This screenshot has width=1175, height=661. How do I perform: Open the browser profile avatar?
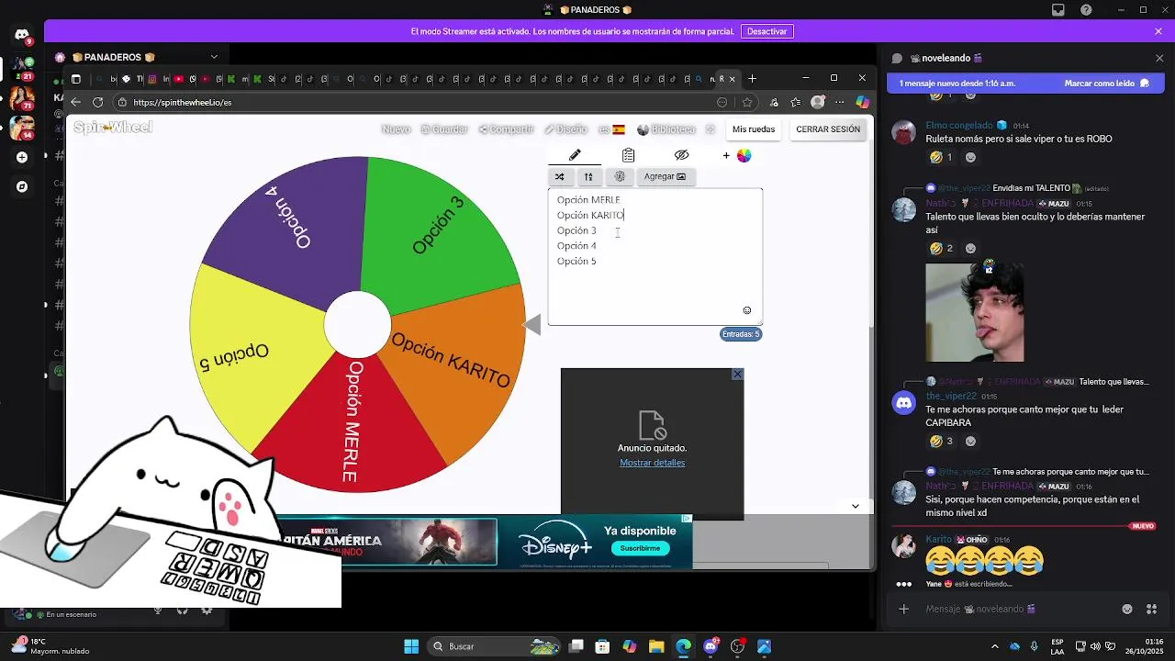(x=818, y=102)
